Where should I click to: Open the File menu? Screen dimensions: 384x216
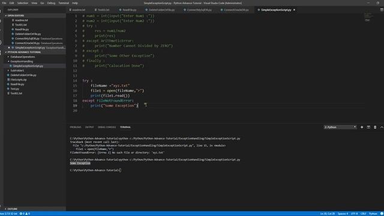4,3
